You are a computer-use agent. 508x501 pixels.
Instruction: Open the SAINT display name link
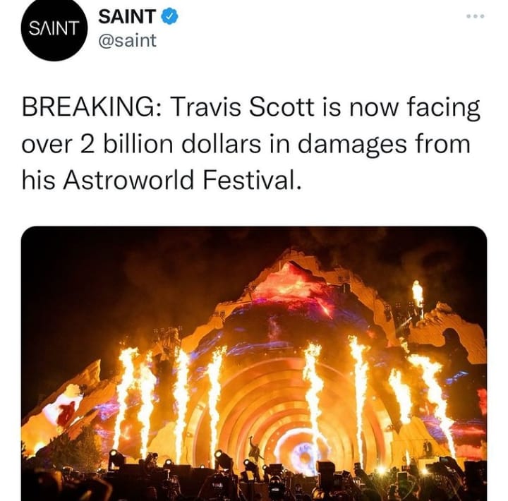(x=127, y=16)
